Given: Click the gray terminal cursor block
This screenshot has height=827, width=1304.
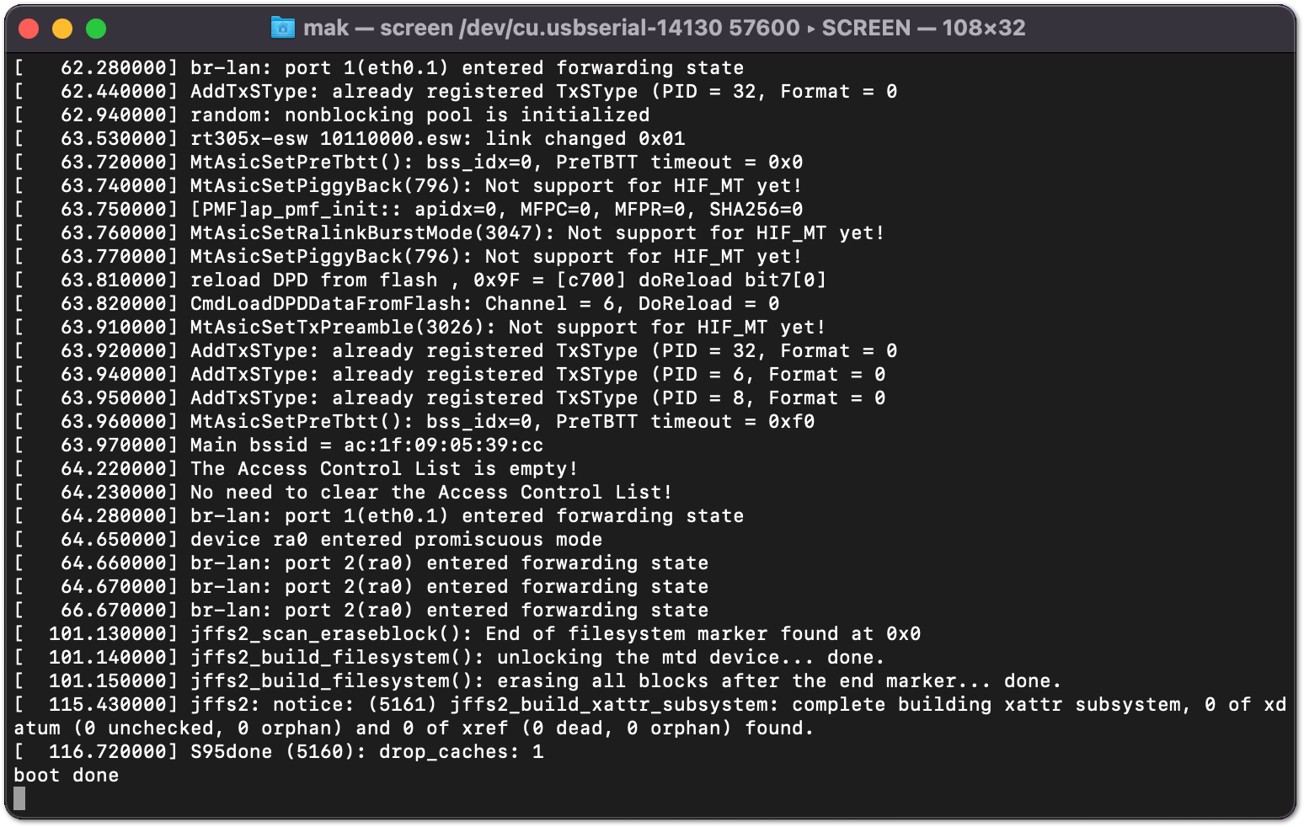Looking at the screenshot, I should tap(19, 798).
